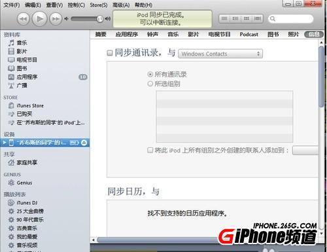Image resolution: width=327 pixels, height=252 pixels.
Task: Select the 所有通讯录 radio button
Action: (150, 75)
